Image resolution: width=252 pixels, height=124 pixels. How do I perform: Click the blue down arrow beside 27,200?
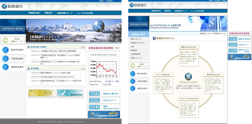point(113,81)
